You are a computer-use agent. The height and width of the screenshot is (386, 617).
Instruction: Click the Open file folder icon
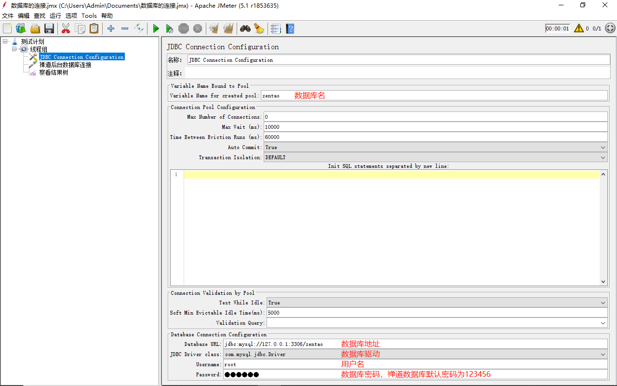[35, 28]
